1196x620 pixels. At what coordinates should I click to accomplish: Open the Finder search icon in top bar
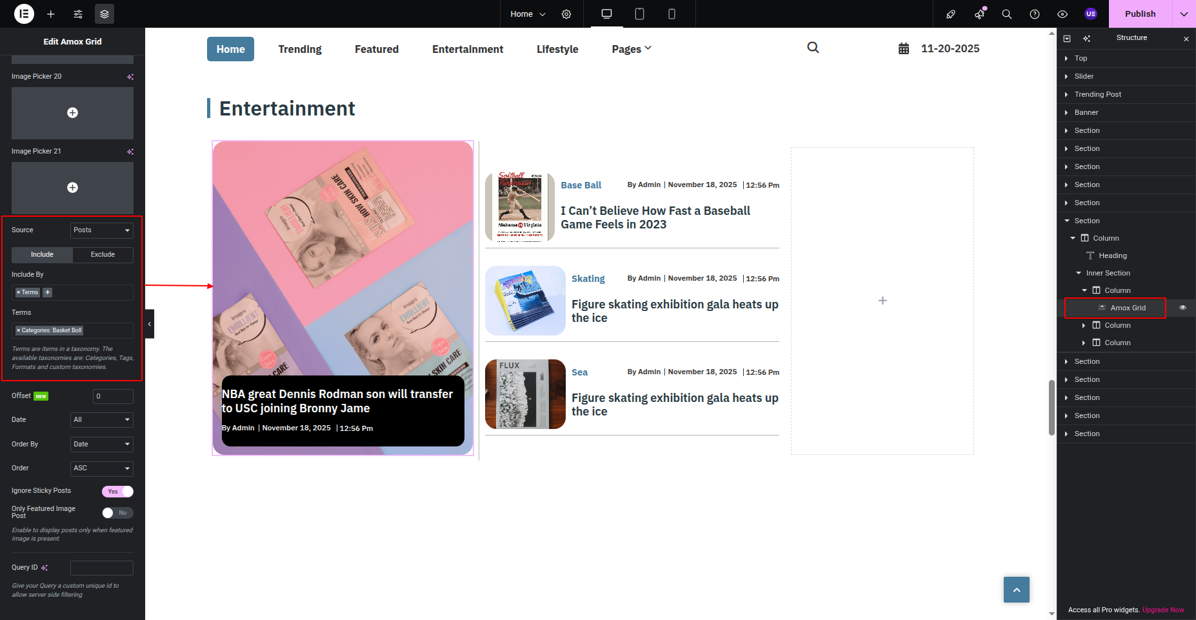(x=1006, y=14)
